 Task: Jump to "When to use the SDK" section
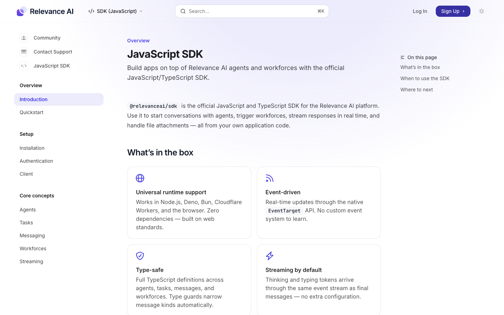425,78
